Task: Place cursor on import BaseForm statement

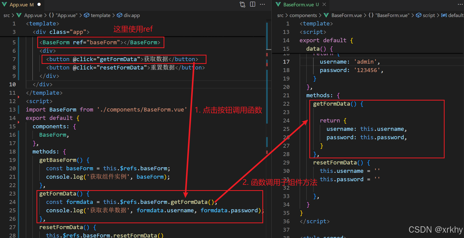Action: 106,109
